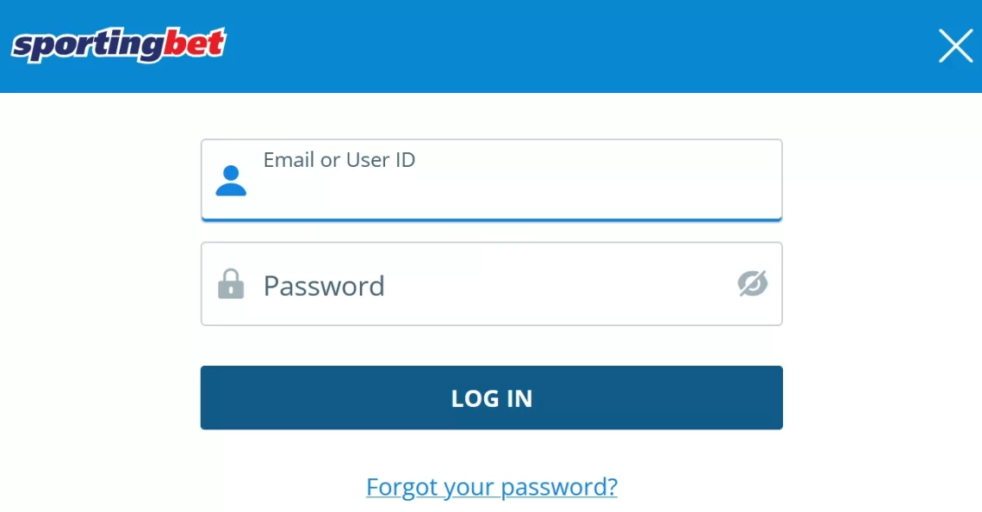Click the sportingbet logo
The image size is (982, 512).
coord(118,46)
